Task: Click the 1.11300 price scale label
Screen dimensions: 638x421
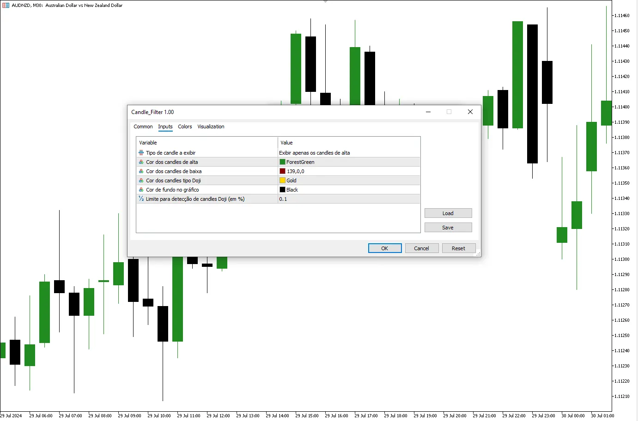Action: (622, 259)
